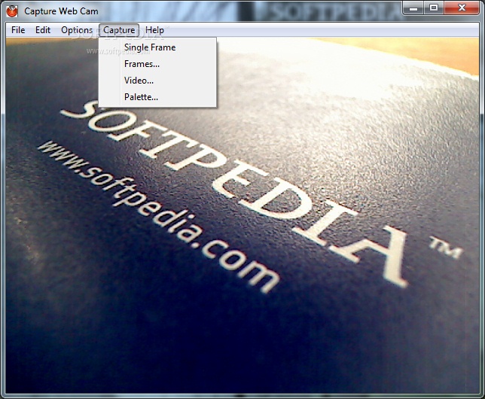Select the Video... capture option
Image resolution: width=485 pixels, height=399 pixels.
pyautogui.click(x=157, y=81)
